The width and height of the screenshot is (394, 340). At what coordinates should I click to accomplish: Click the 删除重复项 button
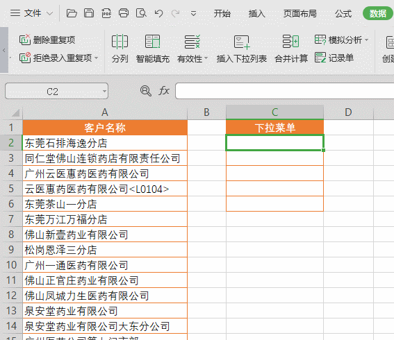coord(47,40)
